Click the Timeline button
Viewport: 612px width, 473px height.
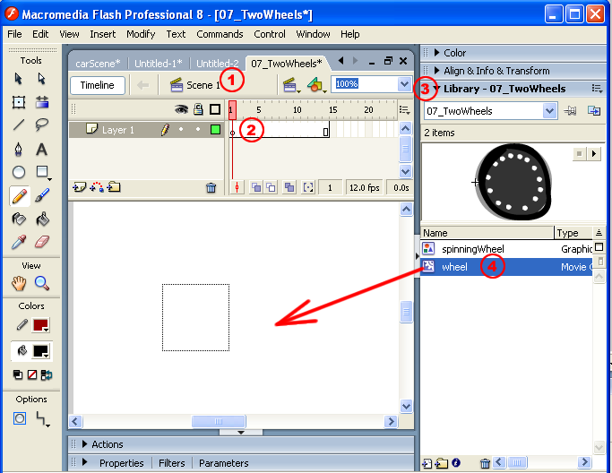(98, 85)
